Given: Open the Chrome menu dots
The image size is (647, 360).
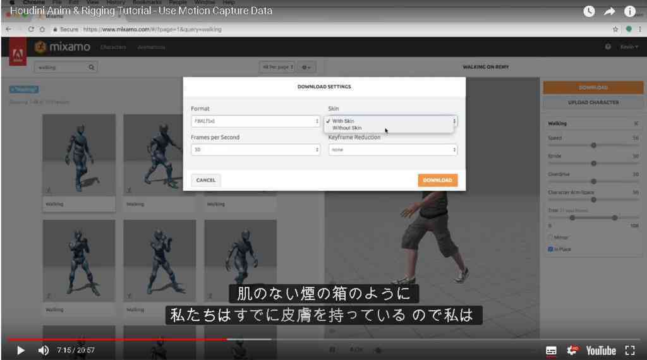Looking at the screenshot, I should pyautogui.click(x=640, y=29).
